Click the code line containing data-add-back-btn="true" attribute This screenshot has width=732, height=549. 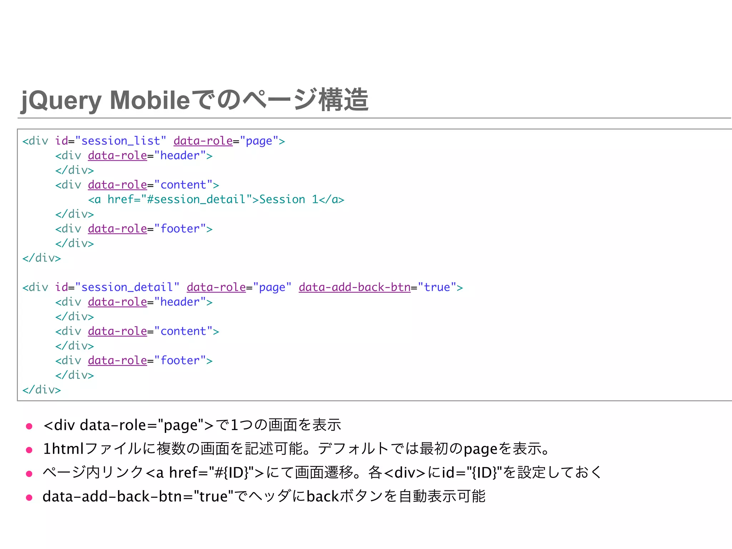coord(243,287)
